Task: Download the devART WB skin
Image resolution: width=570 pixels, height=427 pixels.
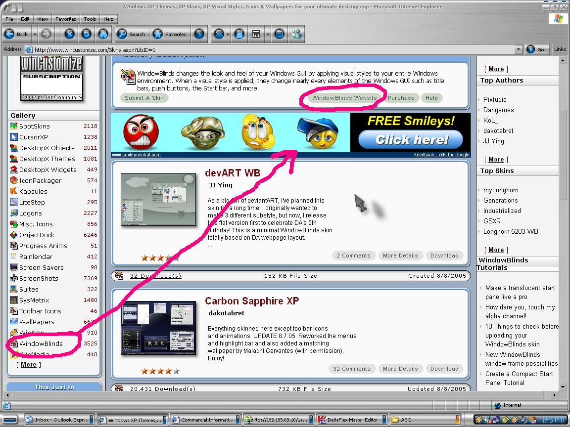Action: (444, 256)
